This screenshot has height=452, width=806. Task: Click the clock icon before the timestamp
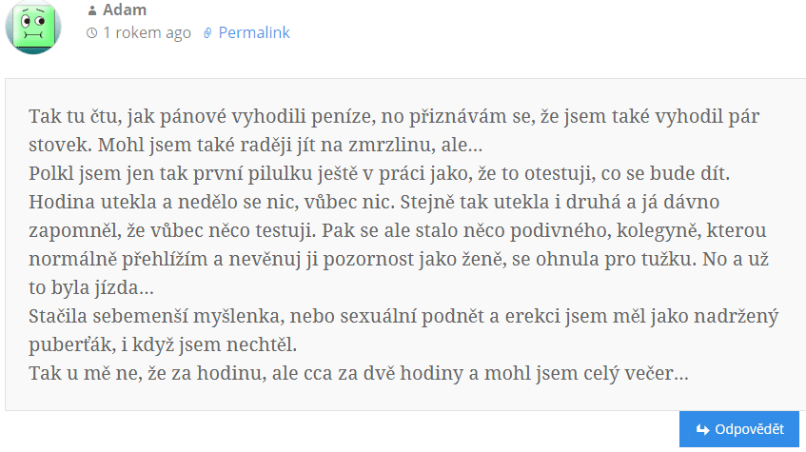click(x=92, y=33)
